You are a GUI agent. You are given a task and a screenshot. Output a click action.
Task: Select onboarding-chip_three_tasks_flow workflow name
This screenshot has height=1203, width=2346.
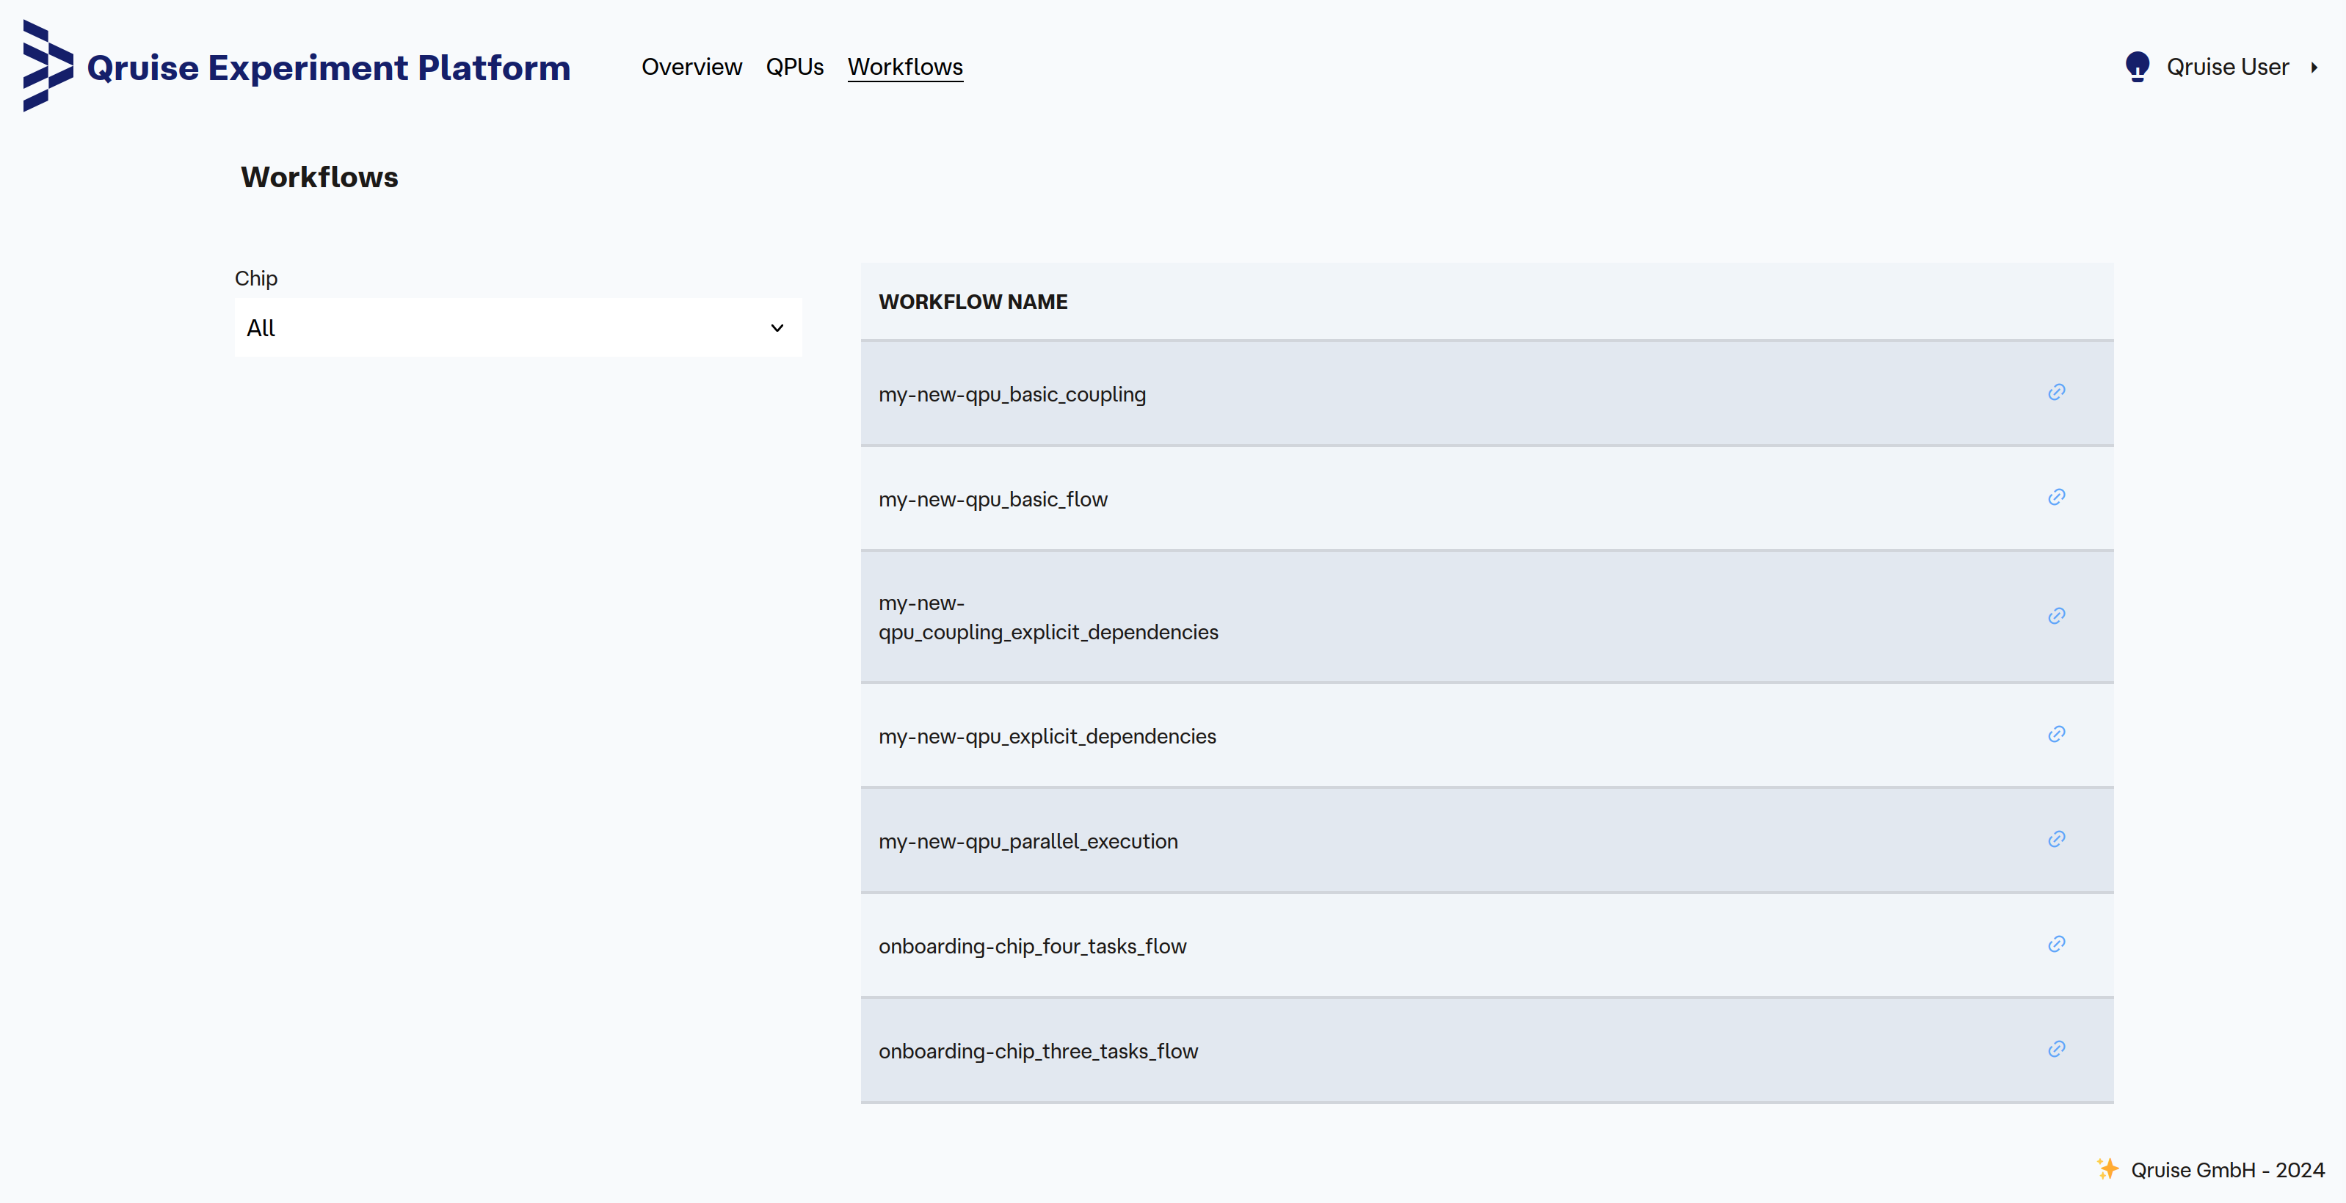[x=1038, y=1051]
